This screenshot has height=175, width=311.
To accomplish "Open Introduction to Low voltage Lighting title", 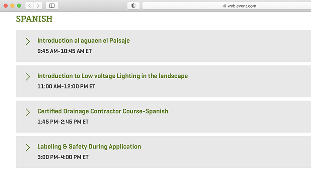I will pyautogui.click(x=113, y=76).
